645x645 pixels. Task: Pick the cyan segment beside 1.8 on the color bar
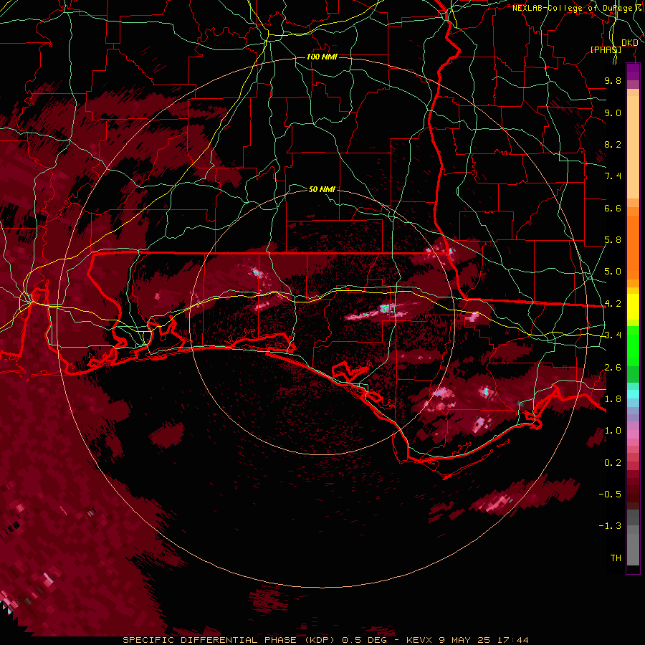click(x=633, y=394)
